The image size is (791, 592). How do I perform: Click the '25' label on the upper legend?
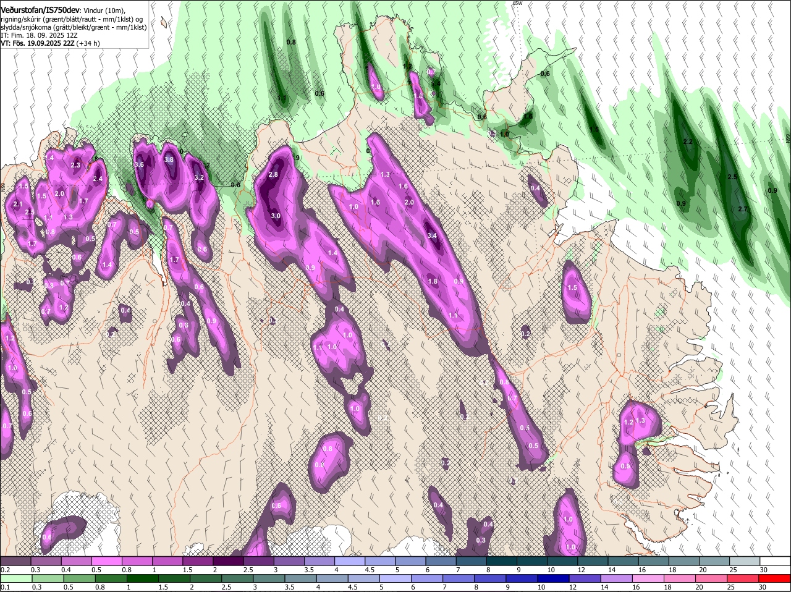[733, 570]
